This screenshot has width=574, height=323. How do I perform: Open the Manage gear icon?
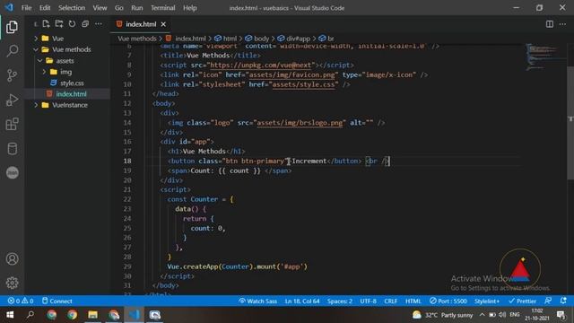[x=12, y=283]
